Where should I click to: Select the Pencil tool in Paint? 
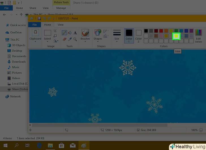point(64,33)
